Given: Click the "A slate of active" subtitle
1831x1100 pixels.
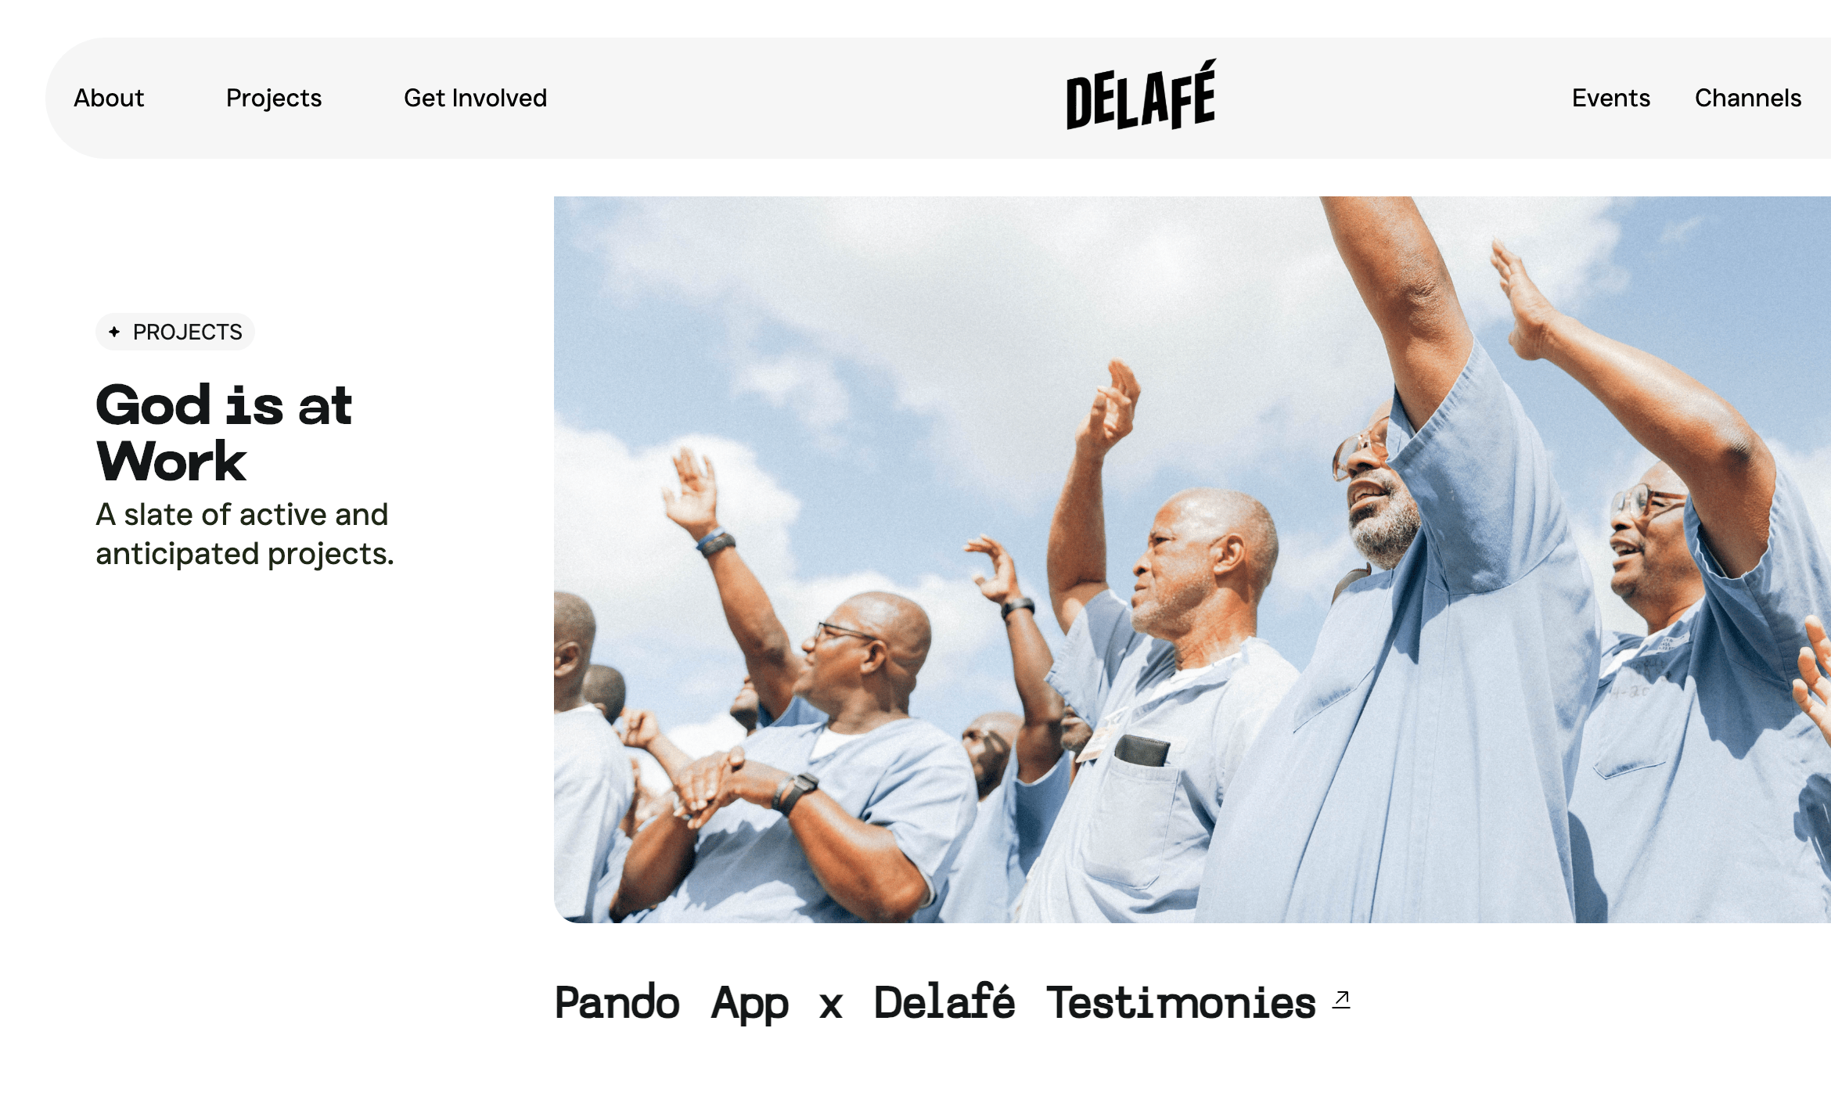Looking at the screenshot, I should click(x=242, y=515).
